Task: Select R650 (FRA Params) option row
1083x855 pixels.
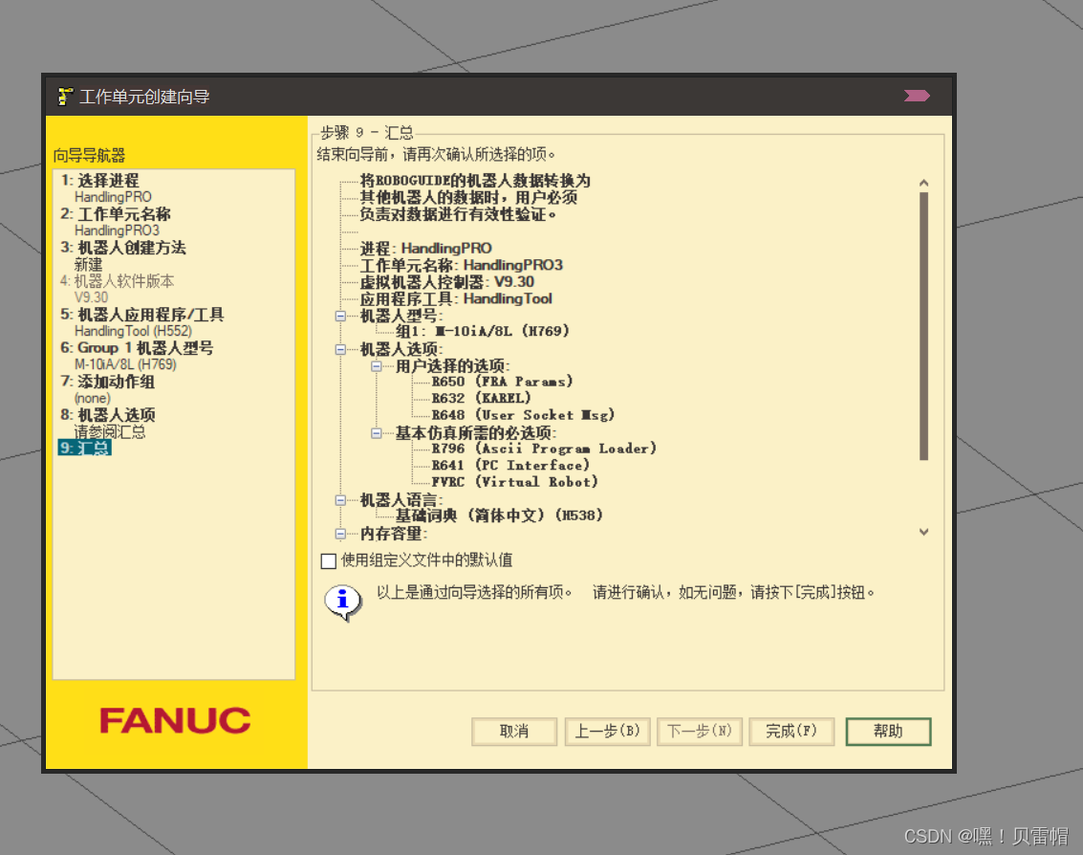Action: click(x=502, y=382)
